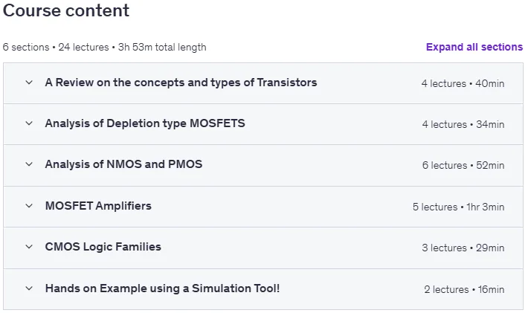This screenshot has height=313, width=528.
Task: Open the 'CMOS Logic Families' section title
Action: (x=103, y=247)
